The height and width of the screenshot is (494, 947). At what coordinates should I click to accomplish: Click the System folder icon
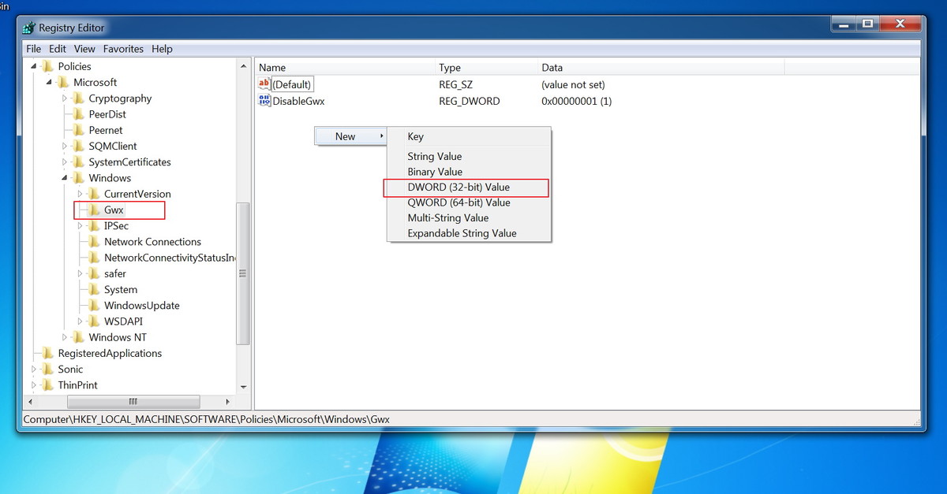95,289
